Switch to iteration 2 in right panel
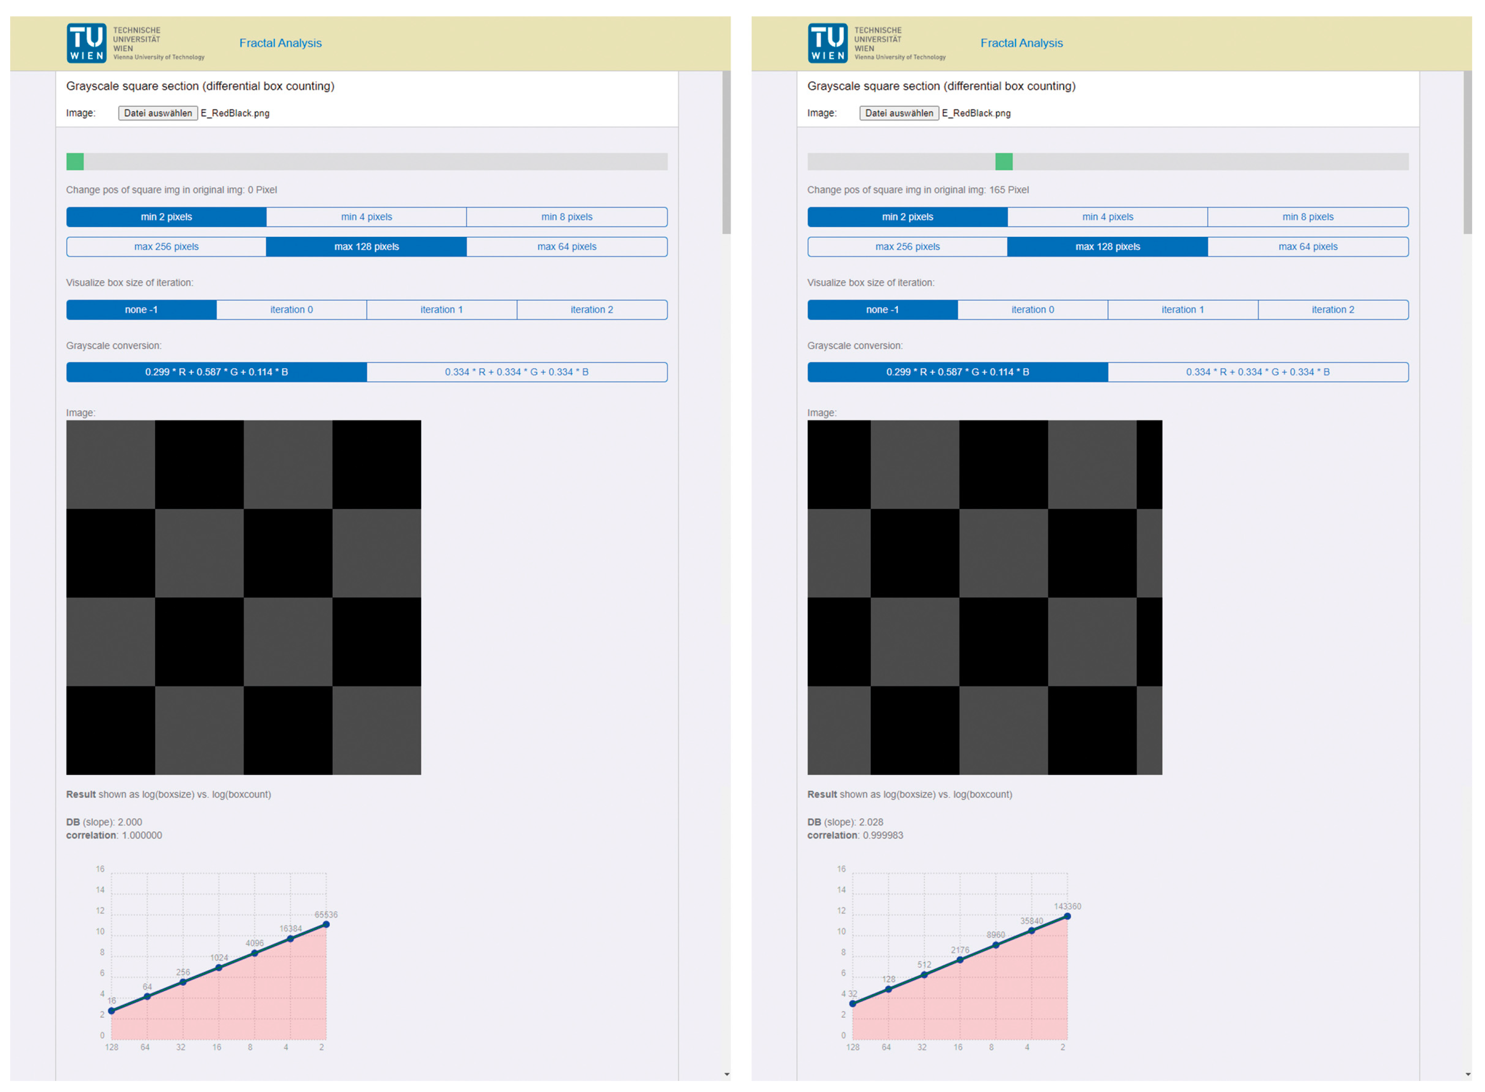This screenshot has height=1092, width=1485. [x=1333, y=309]
